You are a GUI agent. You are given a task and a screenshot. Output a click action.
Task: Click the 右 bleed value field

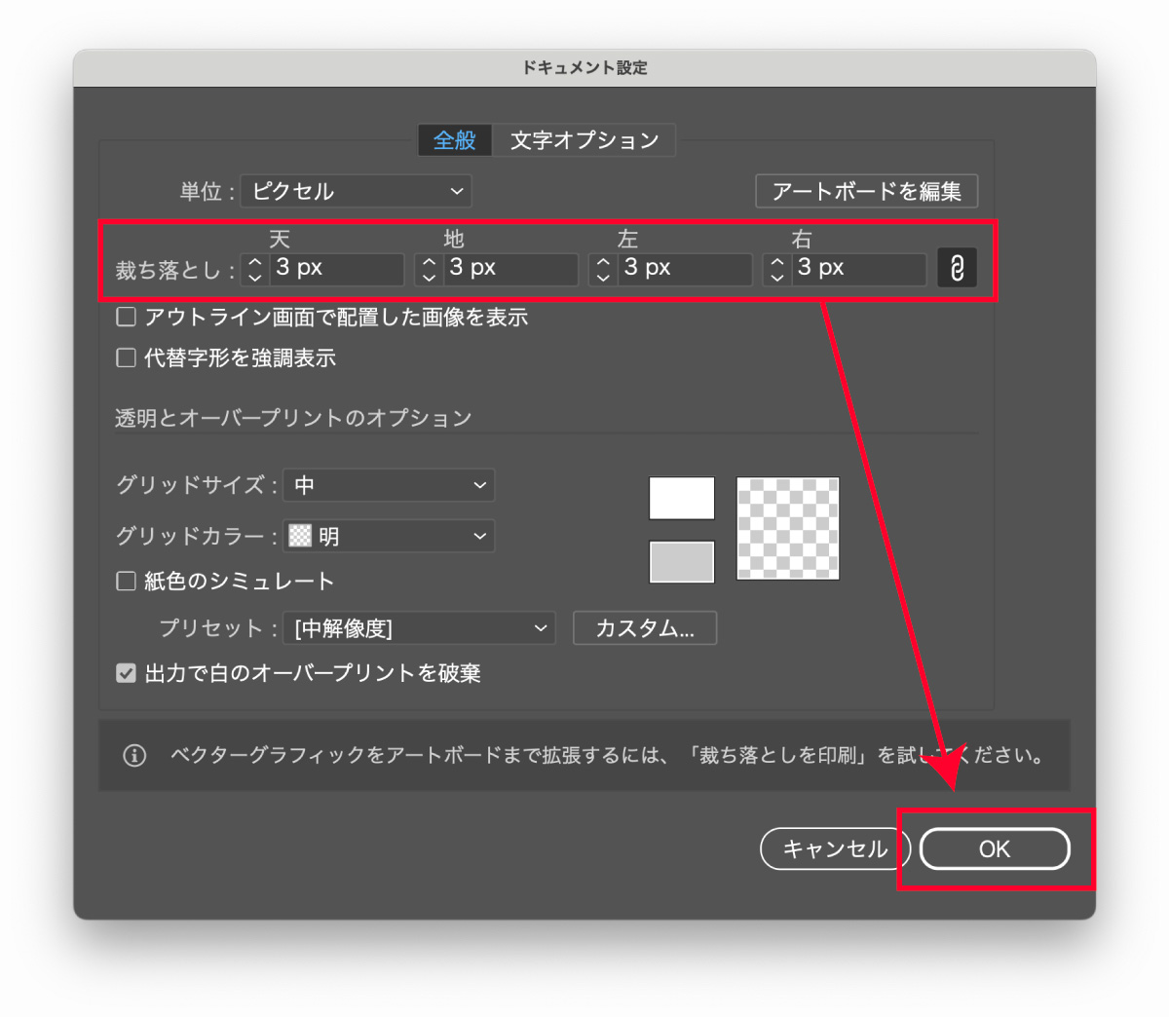[x=858, y=270]
